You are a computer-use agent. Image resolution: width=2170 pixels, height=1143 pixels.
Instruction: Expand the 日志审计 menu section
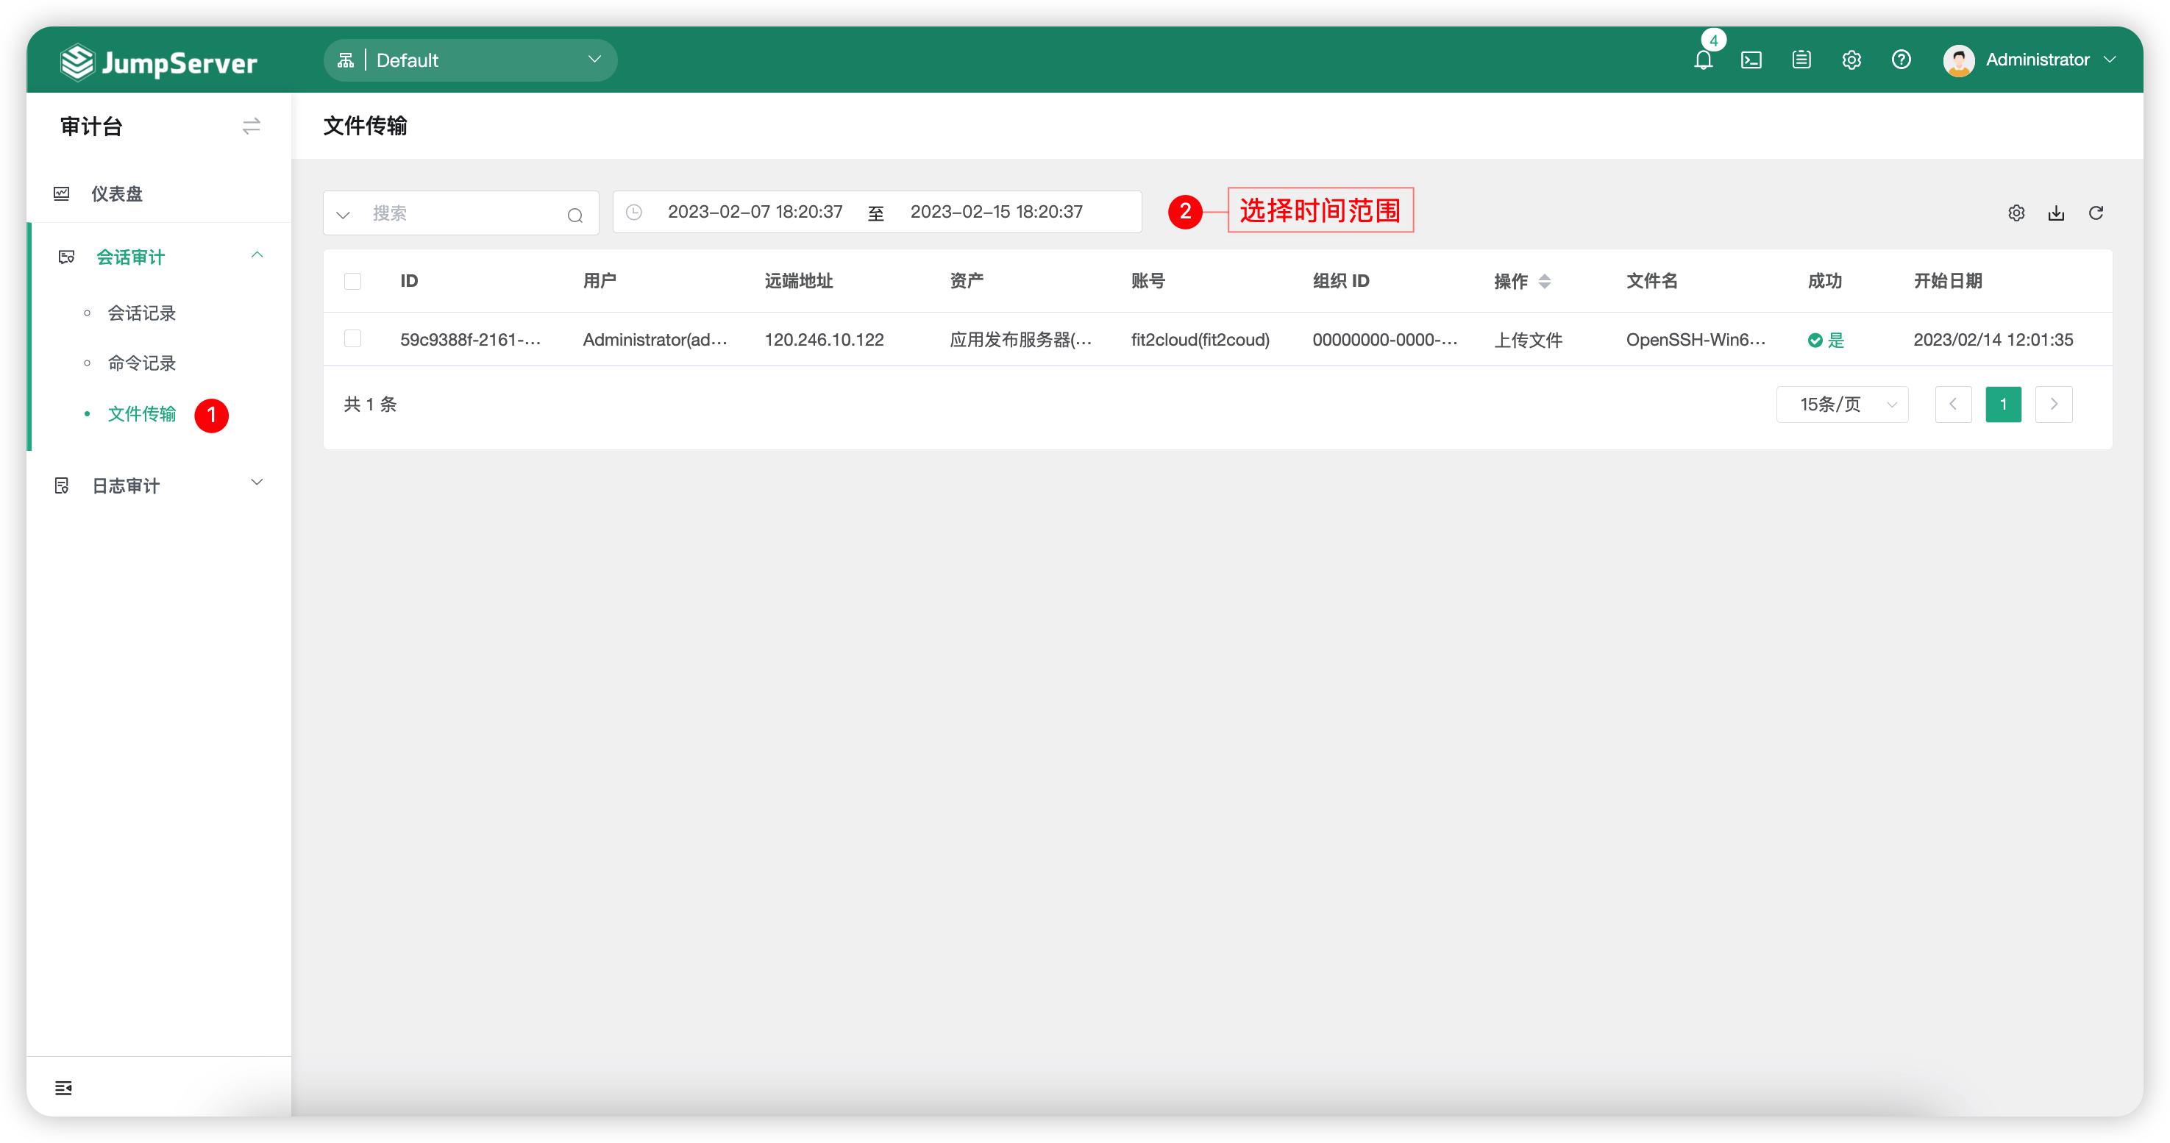[159, 485]
